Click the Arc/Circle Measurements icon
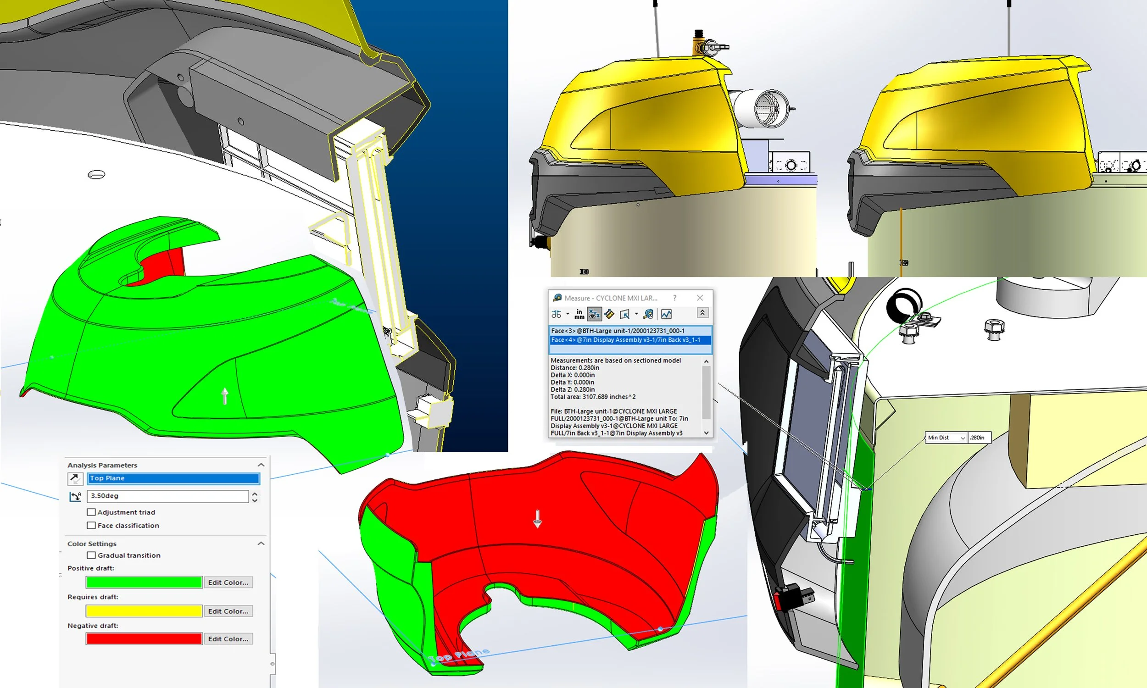Screen dimensions: 1147x688 pos(557,314)
